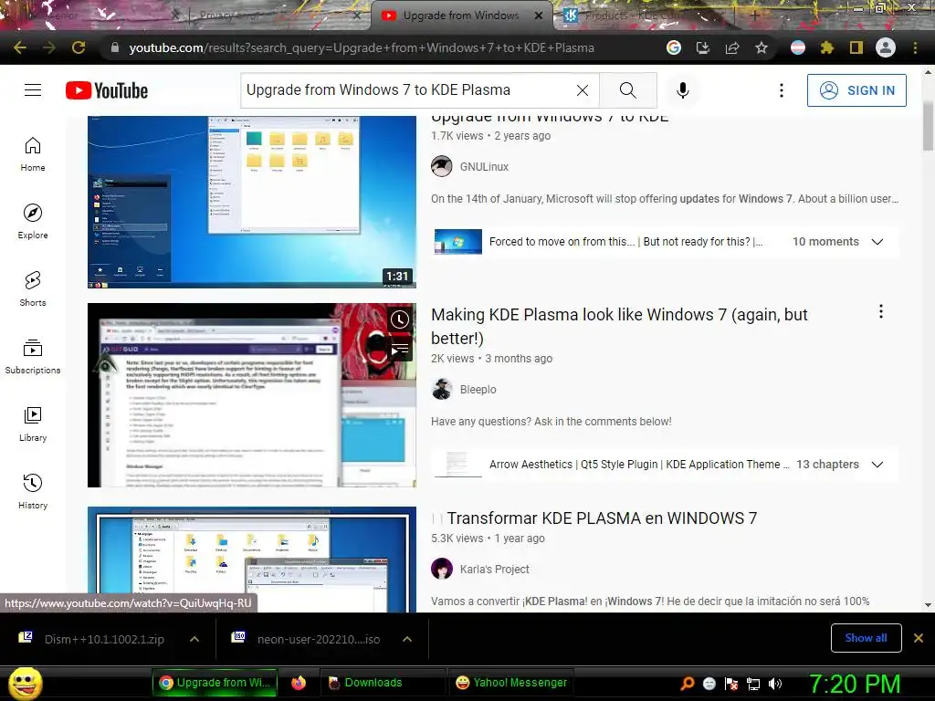Open Making KDE Plasma look like Windows 7 title
Screen dimensions: 935x701
tap(619, 326)
